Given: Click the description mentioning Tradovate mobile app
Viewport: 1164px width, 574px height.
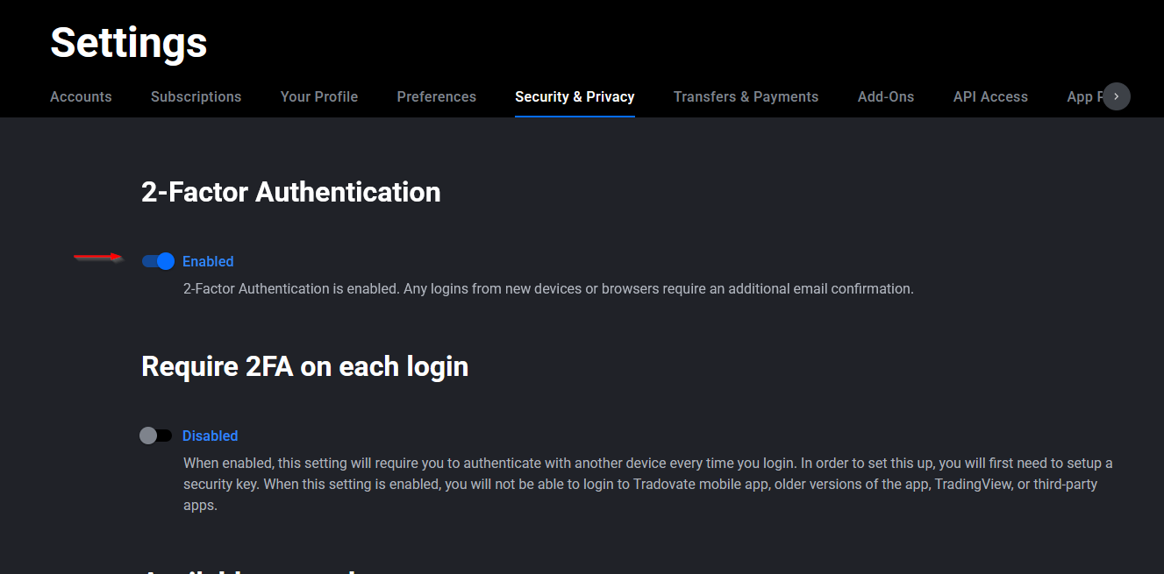Looking at the screenshot, I should [648, 484].
